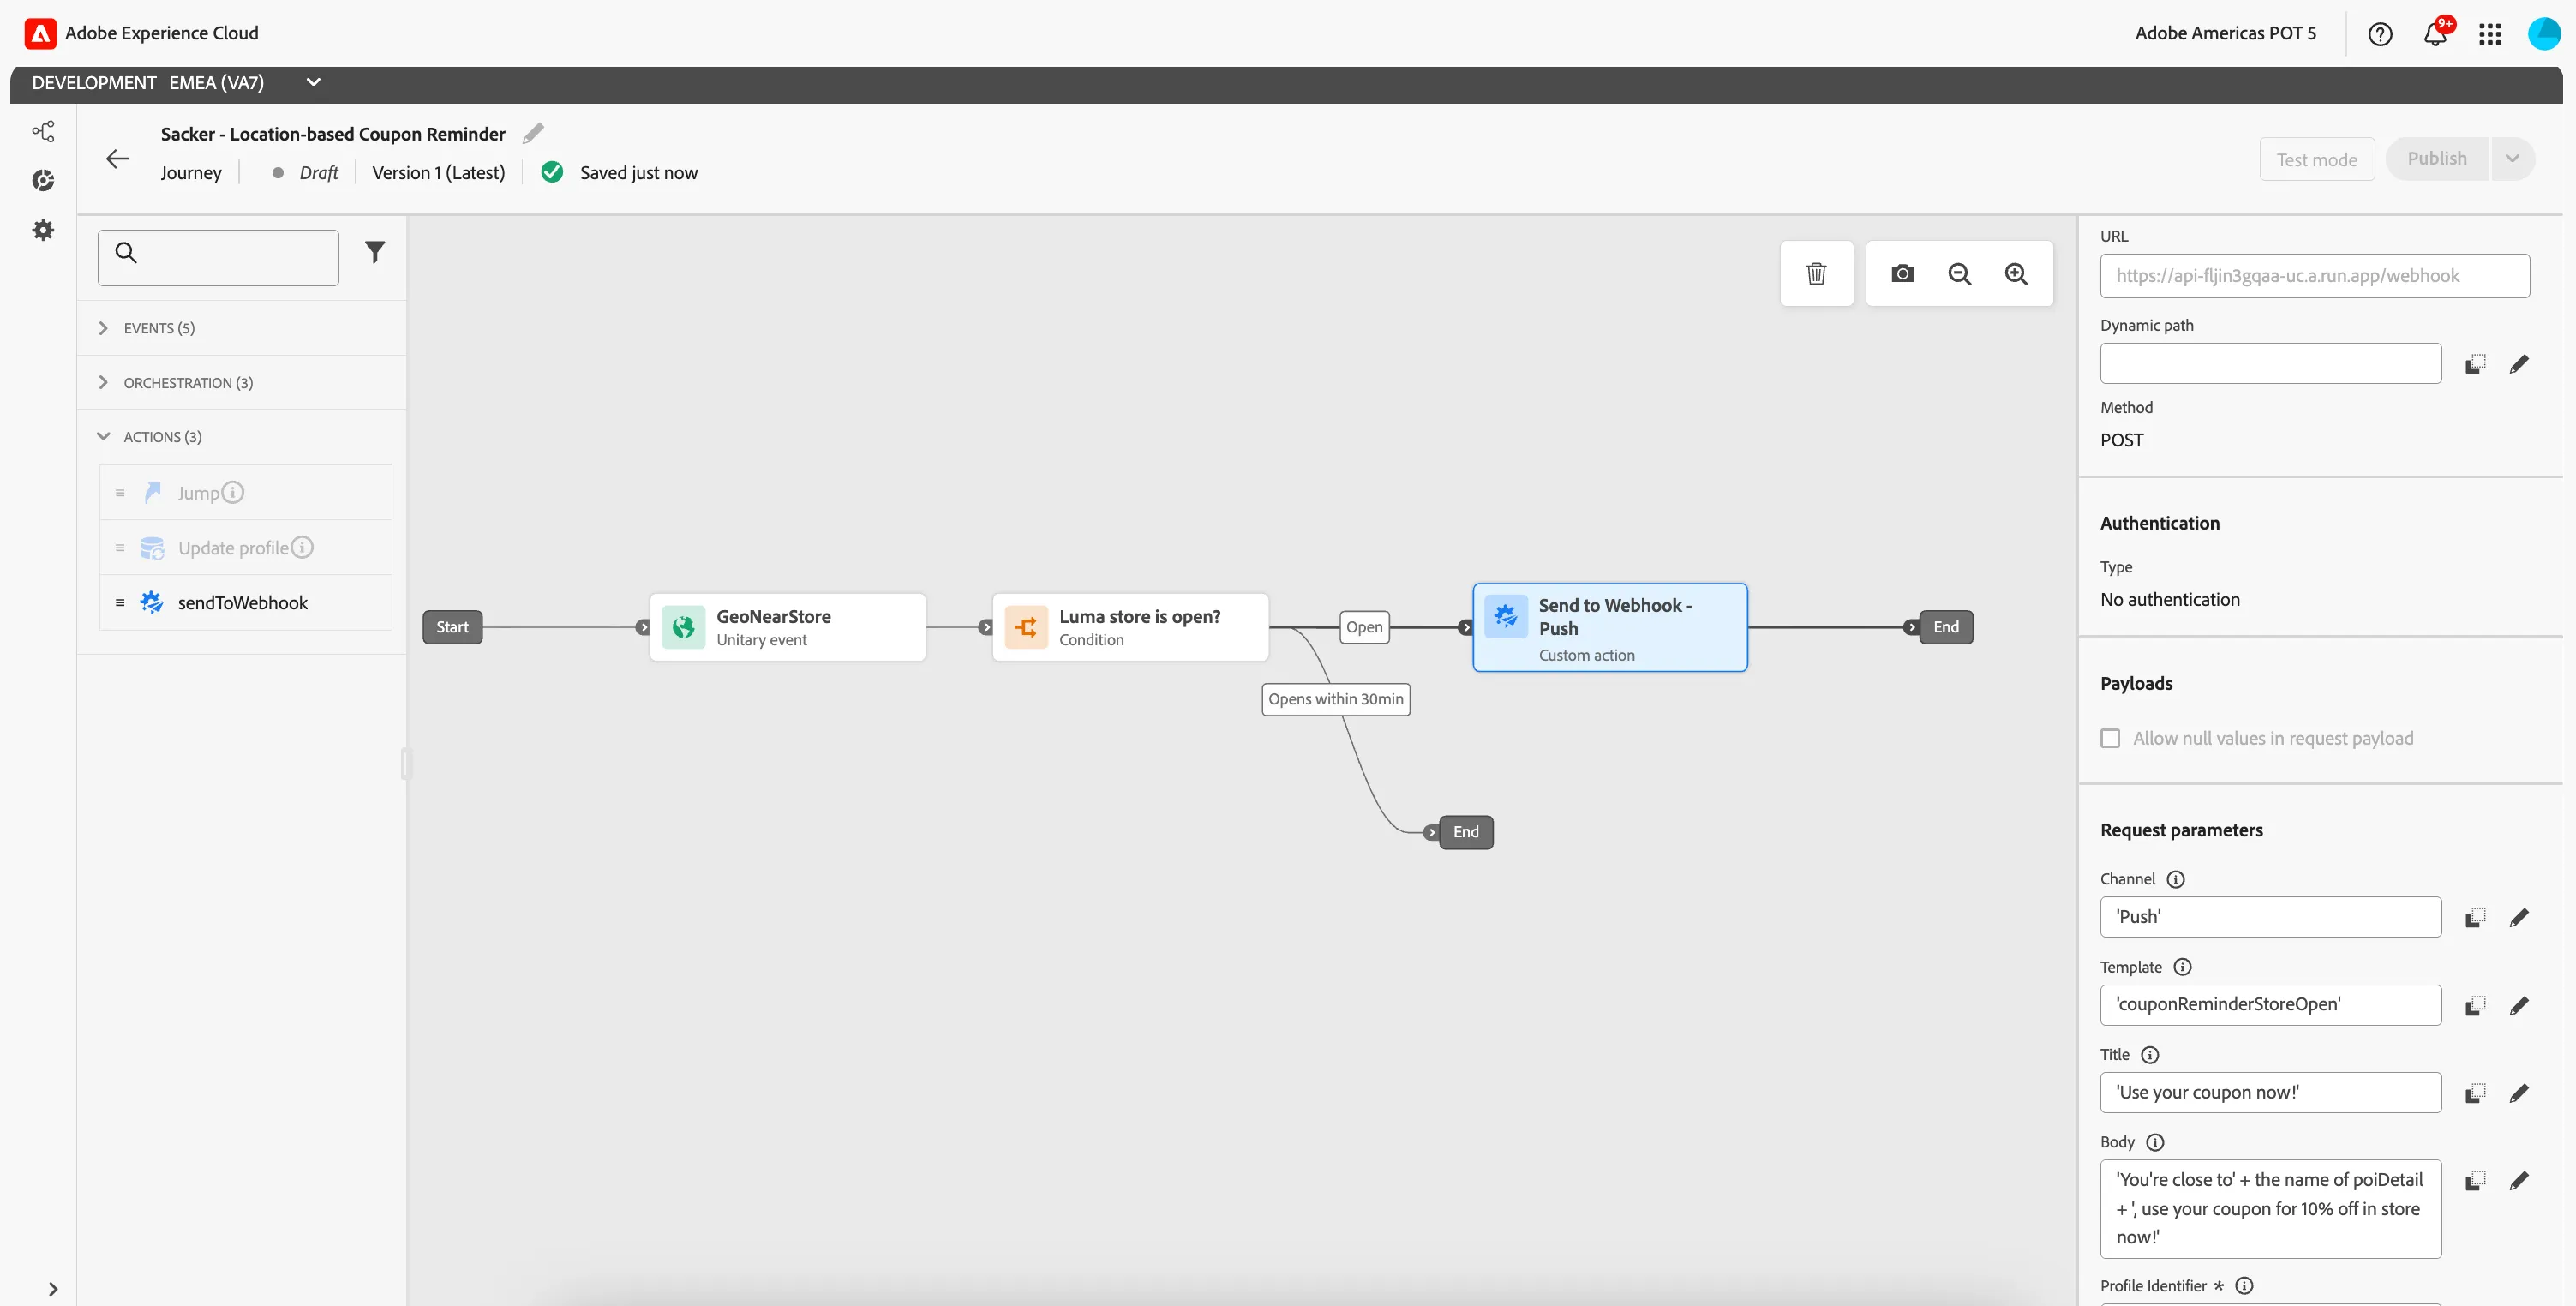
Task: Open the Publish dropdown arrow
Action: click(2512, 159)
